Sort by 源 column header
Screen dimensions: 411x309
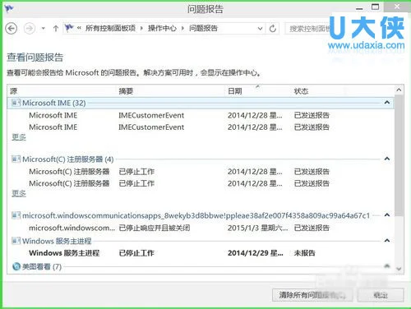[13, 91]
